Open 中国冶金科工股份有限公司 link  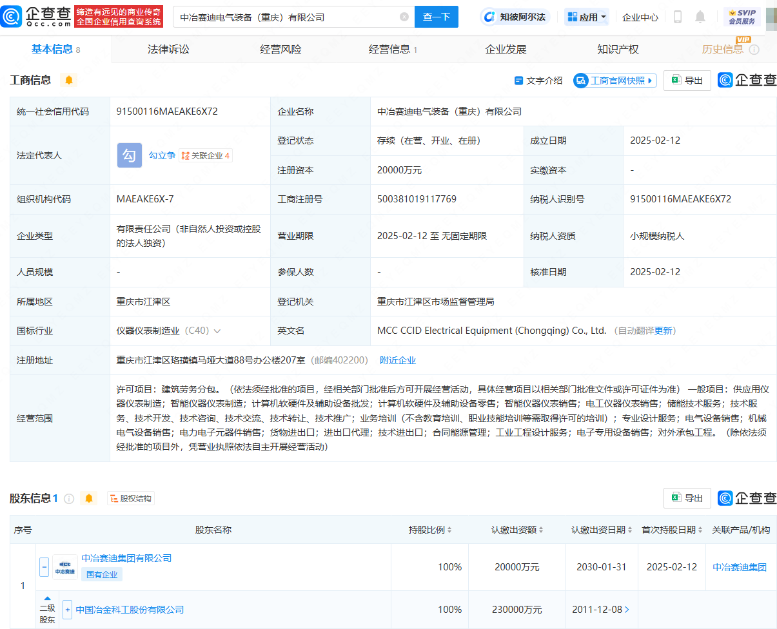(130, 610)
